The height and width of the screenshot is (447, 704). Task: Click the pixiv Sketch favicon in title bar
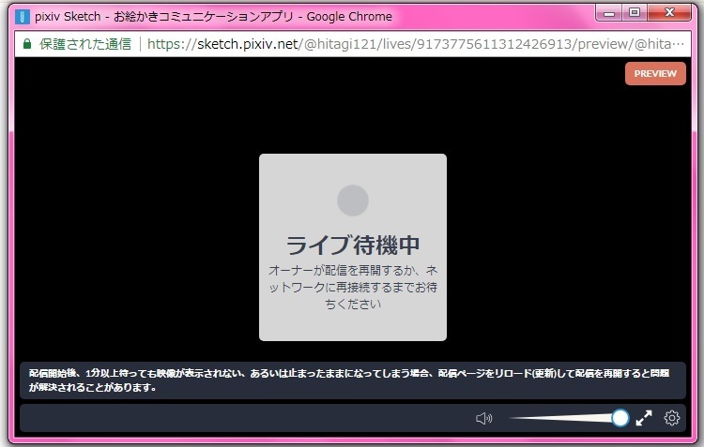[x=22, y=17]
